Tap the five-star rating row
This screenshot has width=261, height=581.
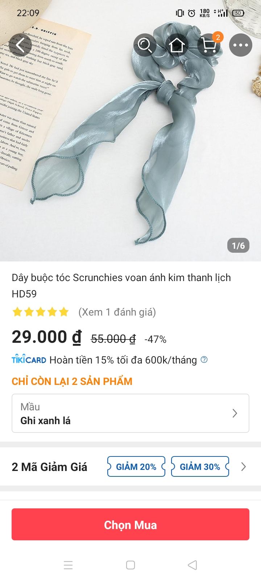pyautogui.click(x=40, y=312)
